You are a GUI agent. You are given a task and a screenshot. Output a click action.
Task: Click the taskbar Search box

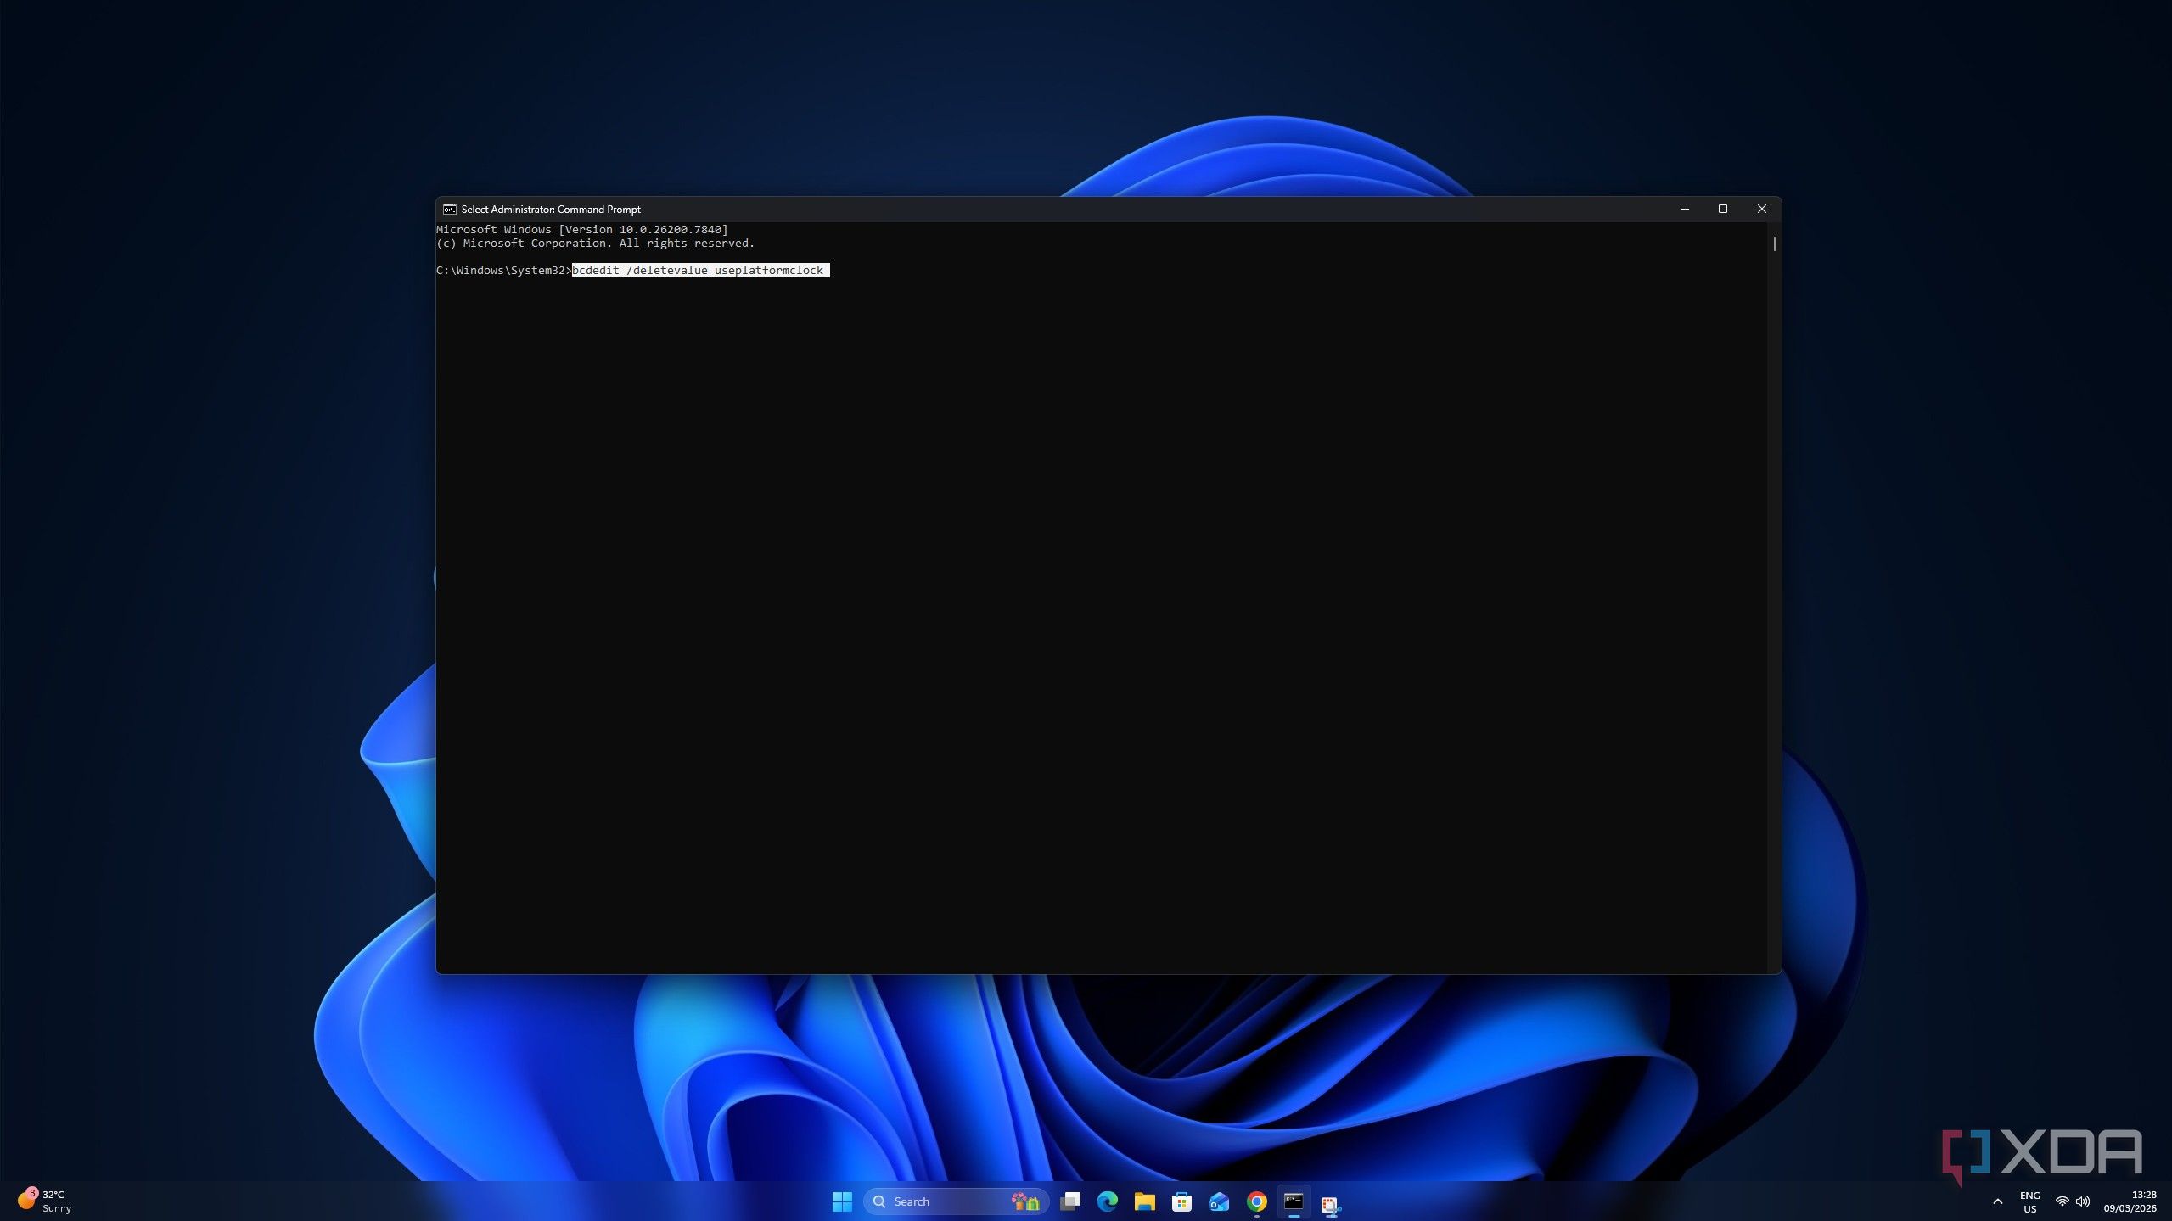pyautogui.click(x=957, y=1201)
